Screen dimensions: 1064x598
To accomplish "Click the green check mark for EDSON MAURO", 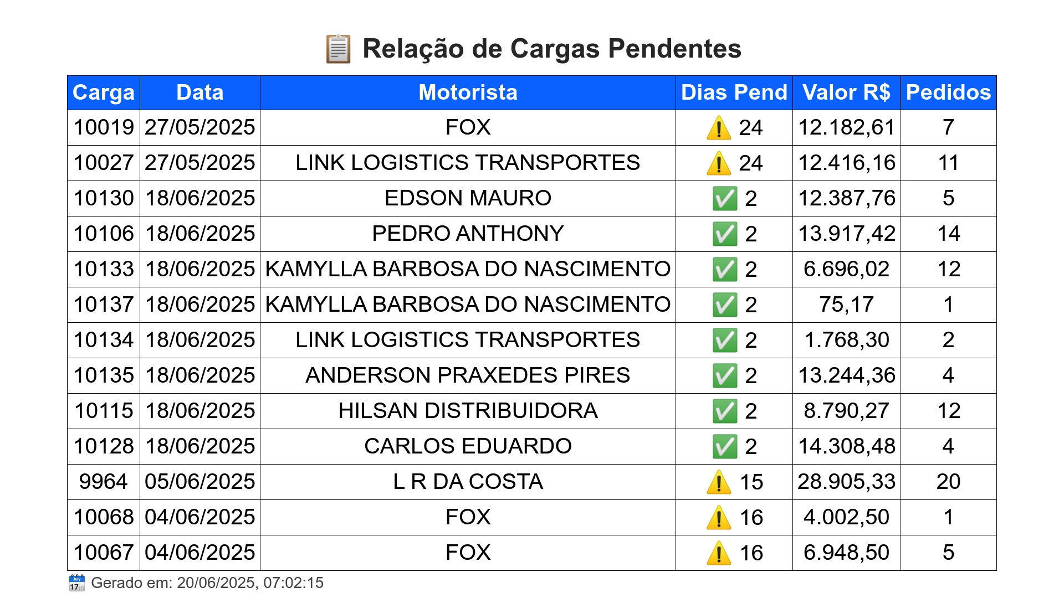I will (724, 198).
